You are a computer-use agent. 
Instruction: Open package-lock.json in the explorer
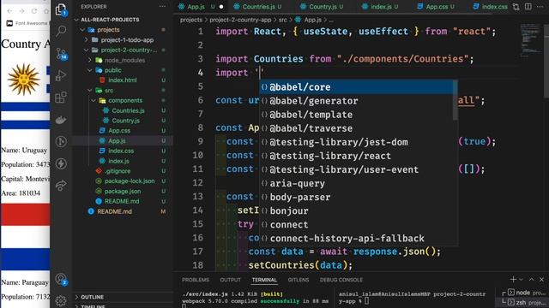coord(130,181)
